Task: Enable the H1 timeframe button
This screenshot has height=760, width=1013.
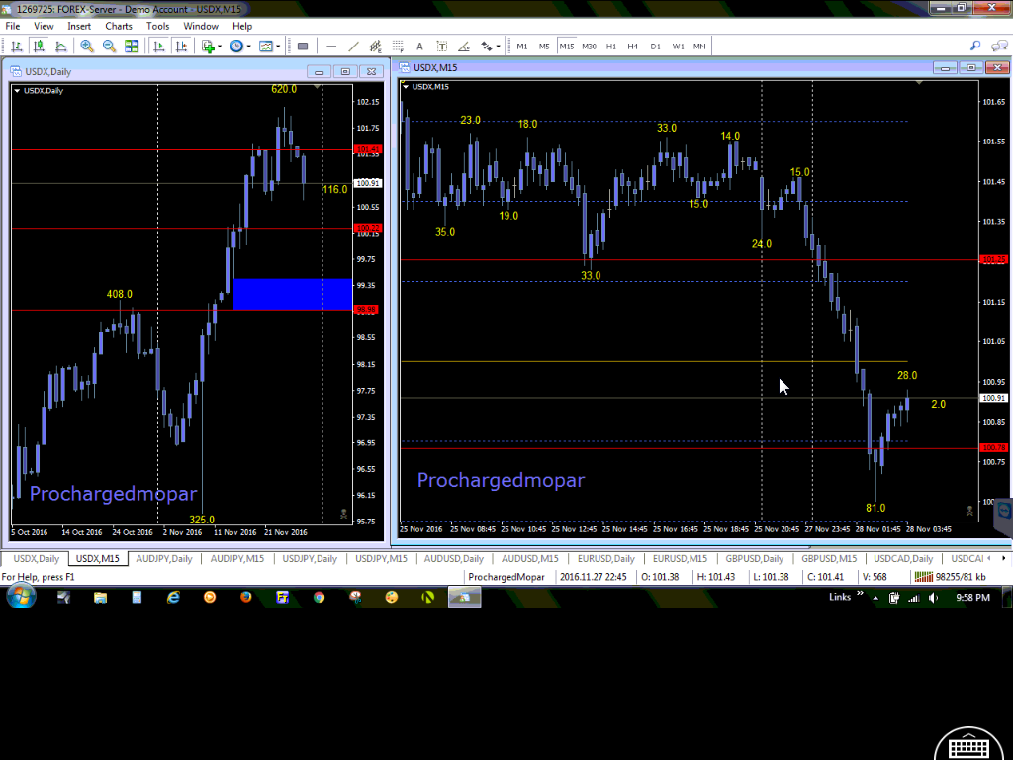Action: [610, 47]
